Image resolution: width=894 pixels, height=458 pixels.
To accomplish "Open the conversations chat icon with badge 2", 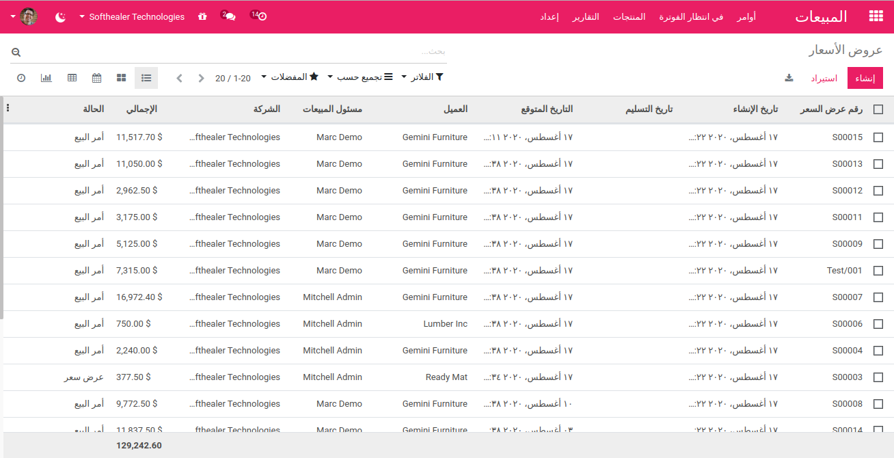I will tap(229, 16).
